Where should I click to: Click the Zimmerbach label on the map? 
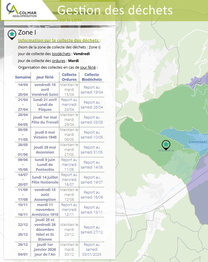[x=198, y=142]
